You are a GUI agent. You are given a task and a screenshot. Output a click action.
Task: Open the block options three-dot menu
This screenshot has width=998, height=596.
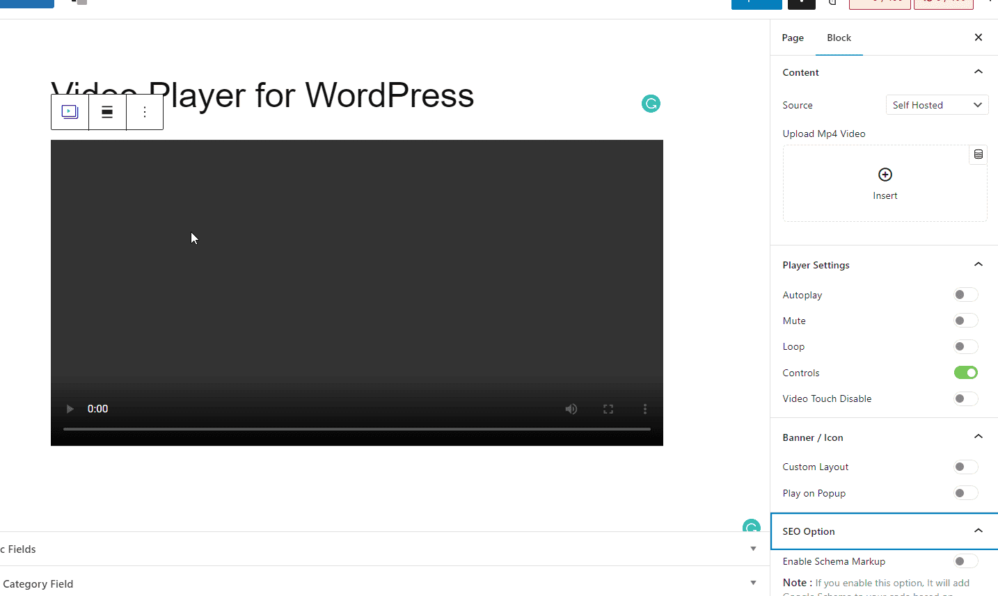(x=145, y=111)
